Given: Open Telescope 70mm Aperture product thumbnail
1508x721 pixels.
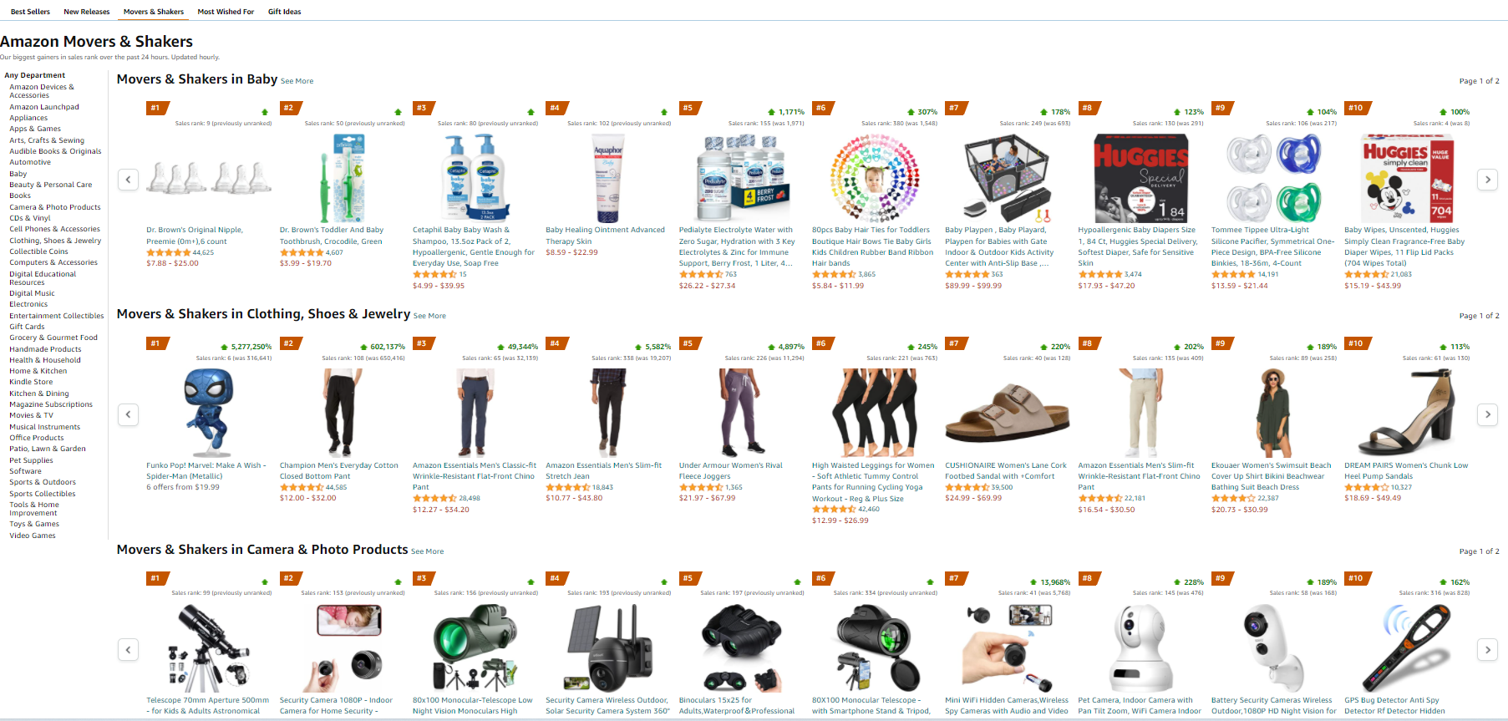Looking at the screenshot, I should [208, 649].
